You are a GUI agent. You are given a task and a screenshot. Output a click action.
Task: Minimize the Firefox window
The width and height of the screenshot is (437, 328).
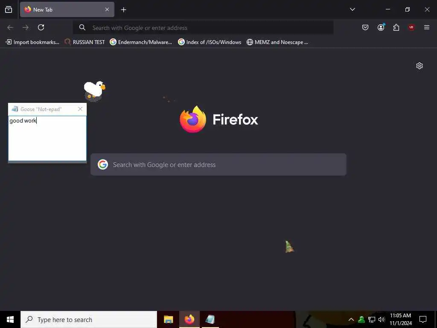pos(387,9)
